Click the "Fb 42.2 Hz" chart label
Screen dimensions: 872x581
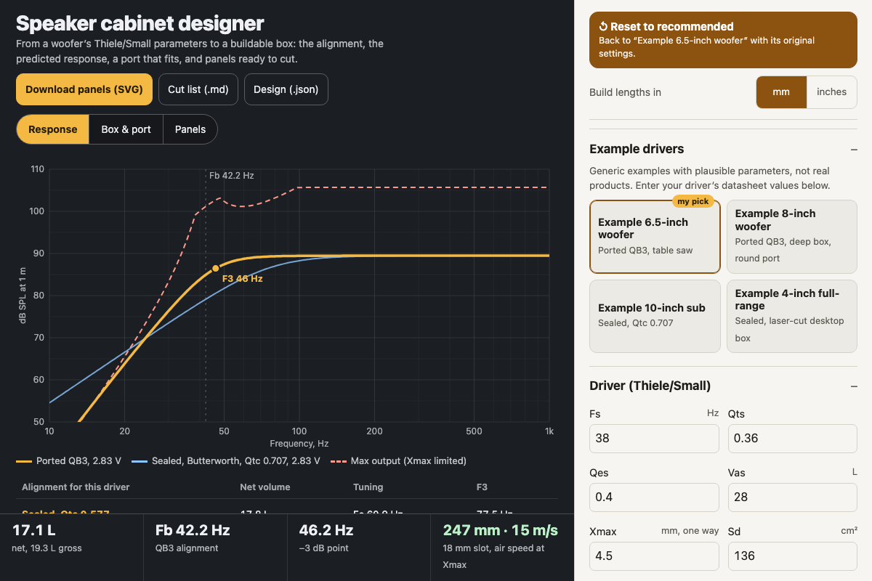(x=231, y=176)
